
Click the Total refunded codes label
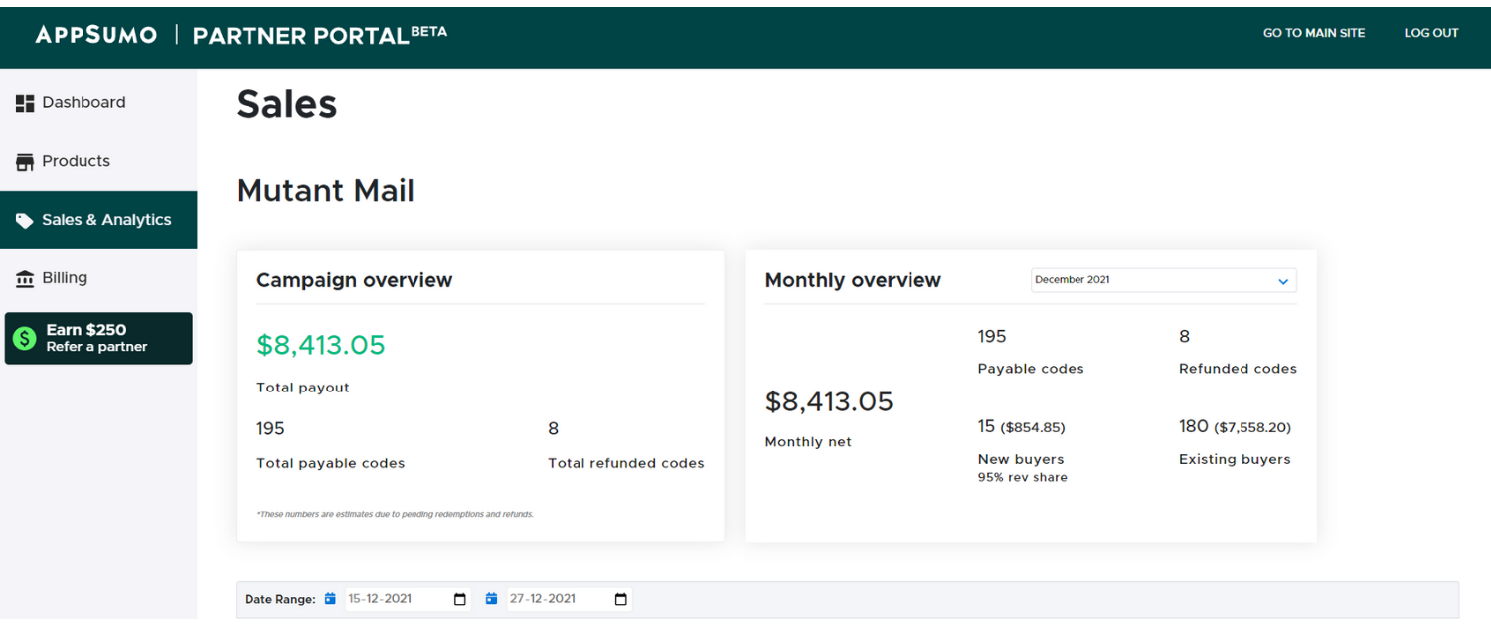626,463
